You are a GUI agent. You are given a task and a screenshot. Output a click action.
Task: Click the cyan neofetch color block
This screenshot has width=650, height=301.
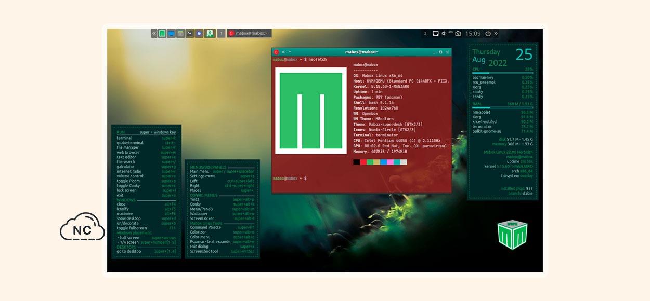click(397, 162)
